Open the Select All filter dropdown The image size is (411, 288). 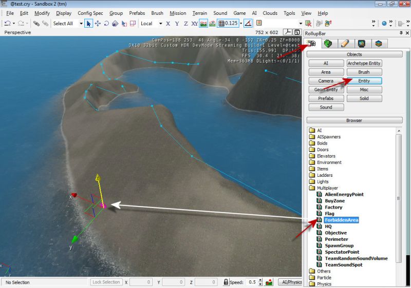[x=81, y=23]
